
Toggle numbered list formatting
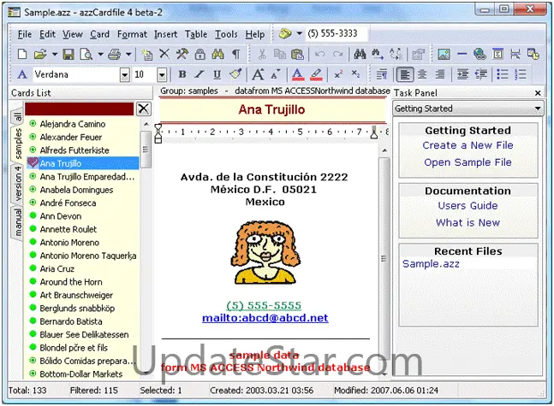(521, 74)
